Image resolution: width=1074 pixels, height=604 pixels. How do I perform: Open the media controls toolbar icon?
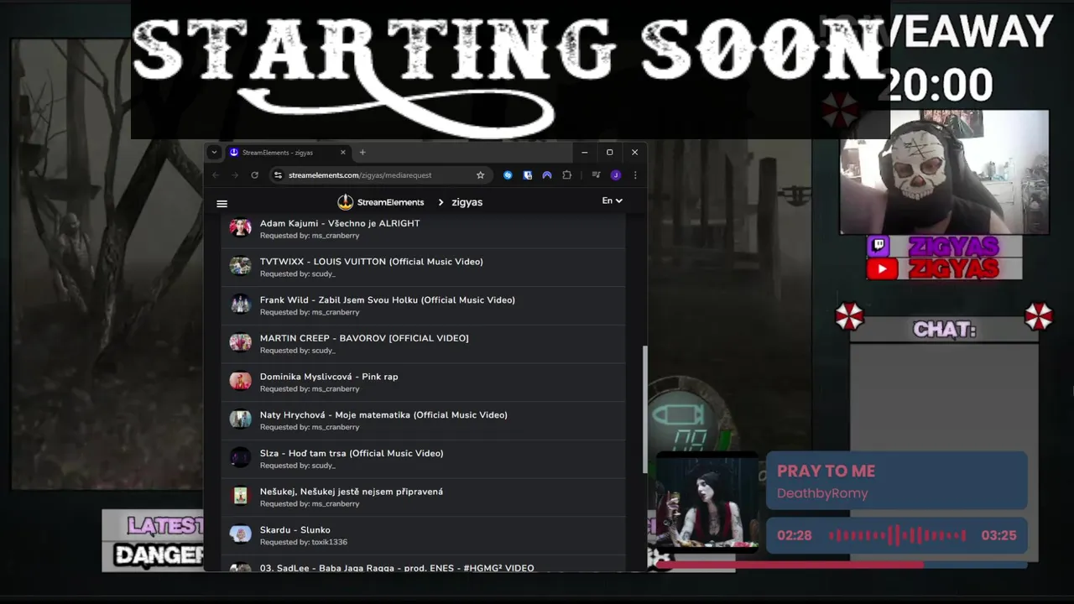596,175
